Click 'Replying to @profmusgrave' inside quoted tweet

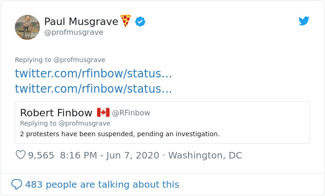pos(65,123)
